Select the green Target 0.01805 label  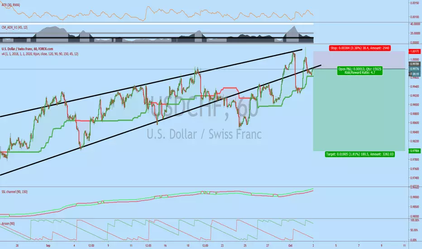pos(360,154)
